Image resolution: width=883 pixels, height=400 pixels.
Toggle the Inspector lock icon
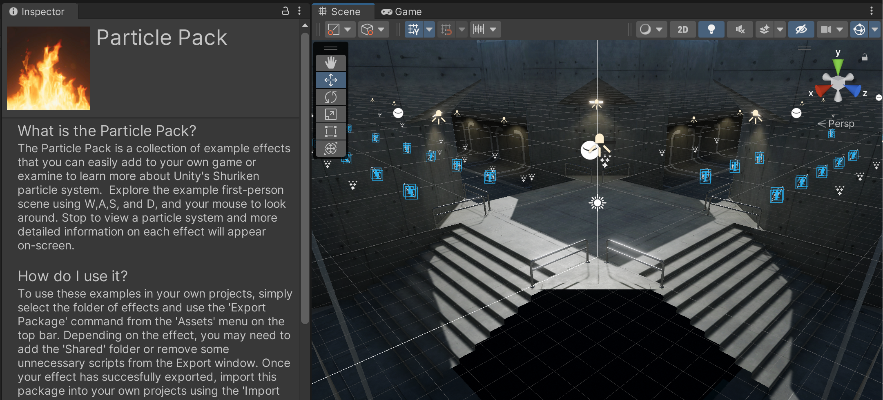(285, 11)
